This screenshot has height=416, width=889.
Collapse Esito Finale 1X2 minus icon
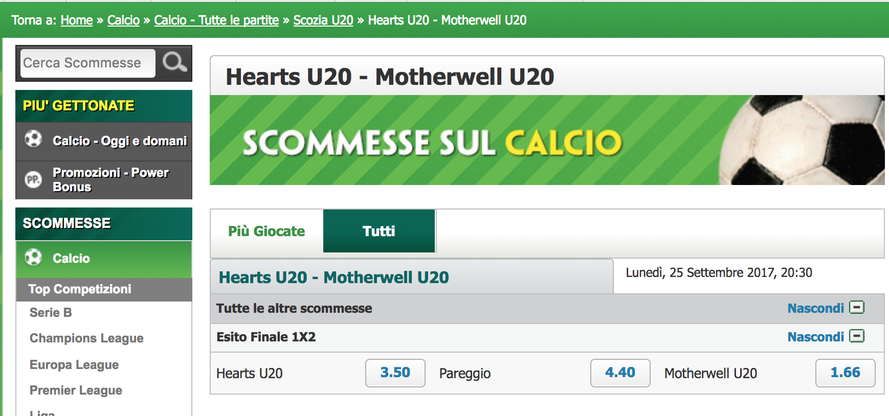[857, 336]
